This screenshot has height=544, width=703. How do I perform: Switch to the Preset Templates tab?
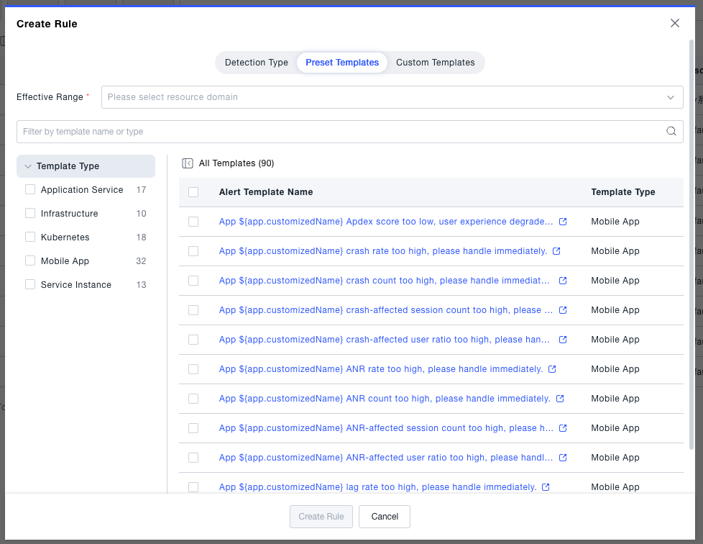pyautogui.click(x=342, y=63)
